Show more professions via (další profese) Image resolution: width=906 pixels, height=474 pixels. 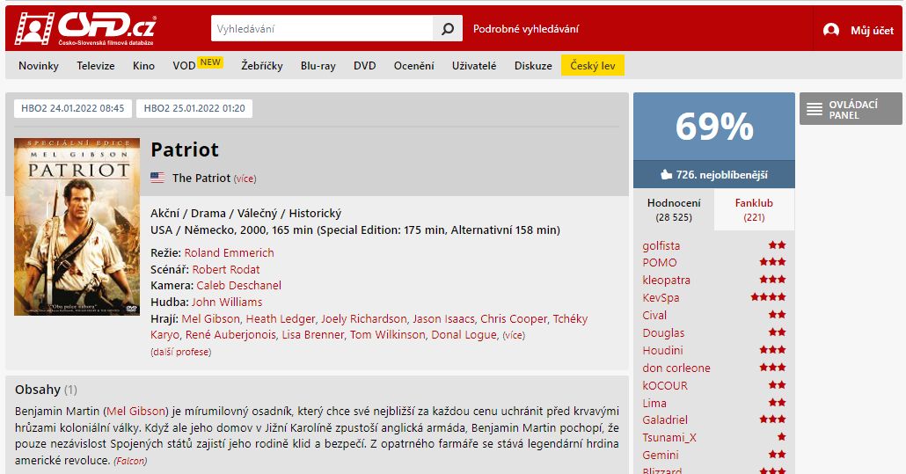pyautogui.click(x=181, y=352)
